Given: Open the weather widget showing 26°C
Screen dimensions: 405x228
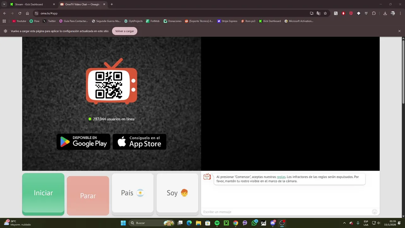Looking at the screenshot, I should tap(18, 223).
